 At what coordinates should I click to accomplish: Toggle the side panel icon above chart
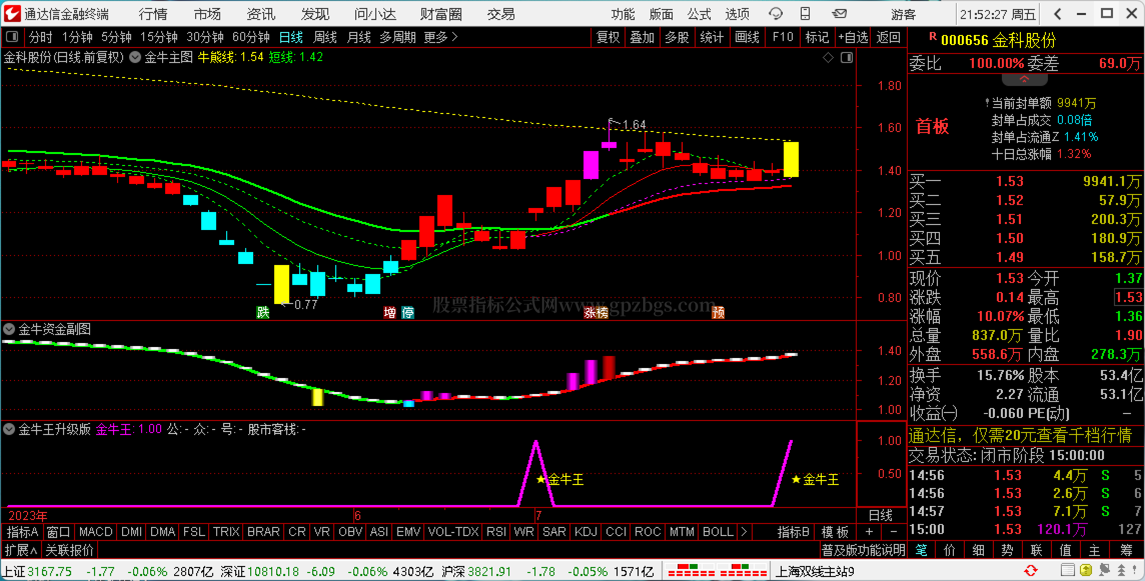tap(847, 58)
